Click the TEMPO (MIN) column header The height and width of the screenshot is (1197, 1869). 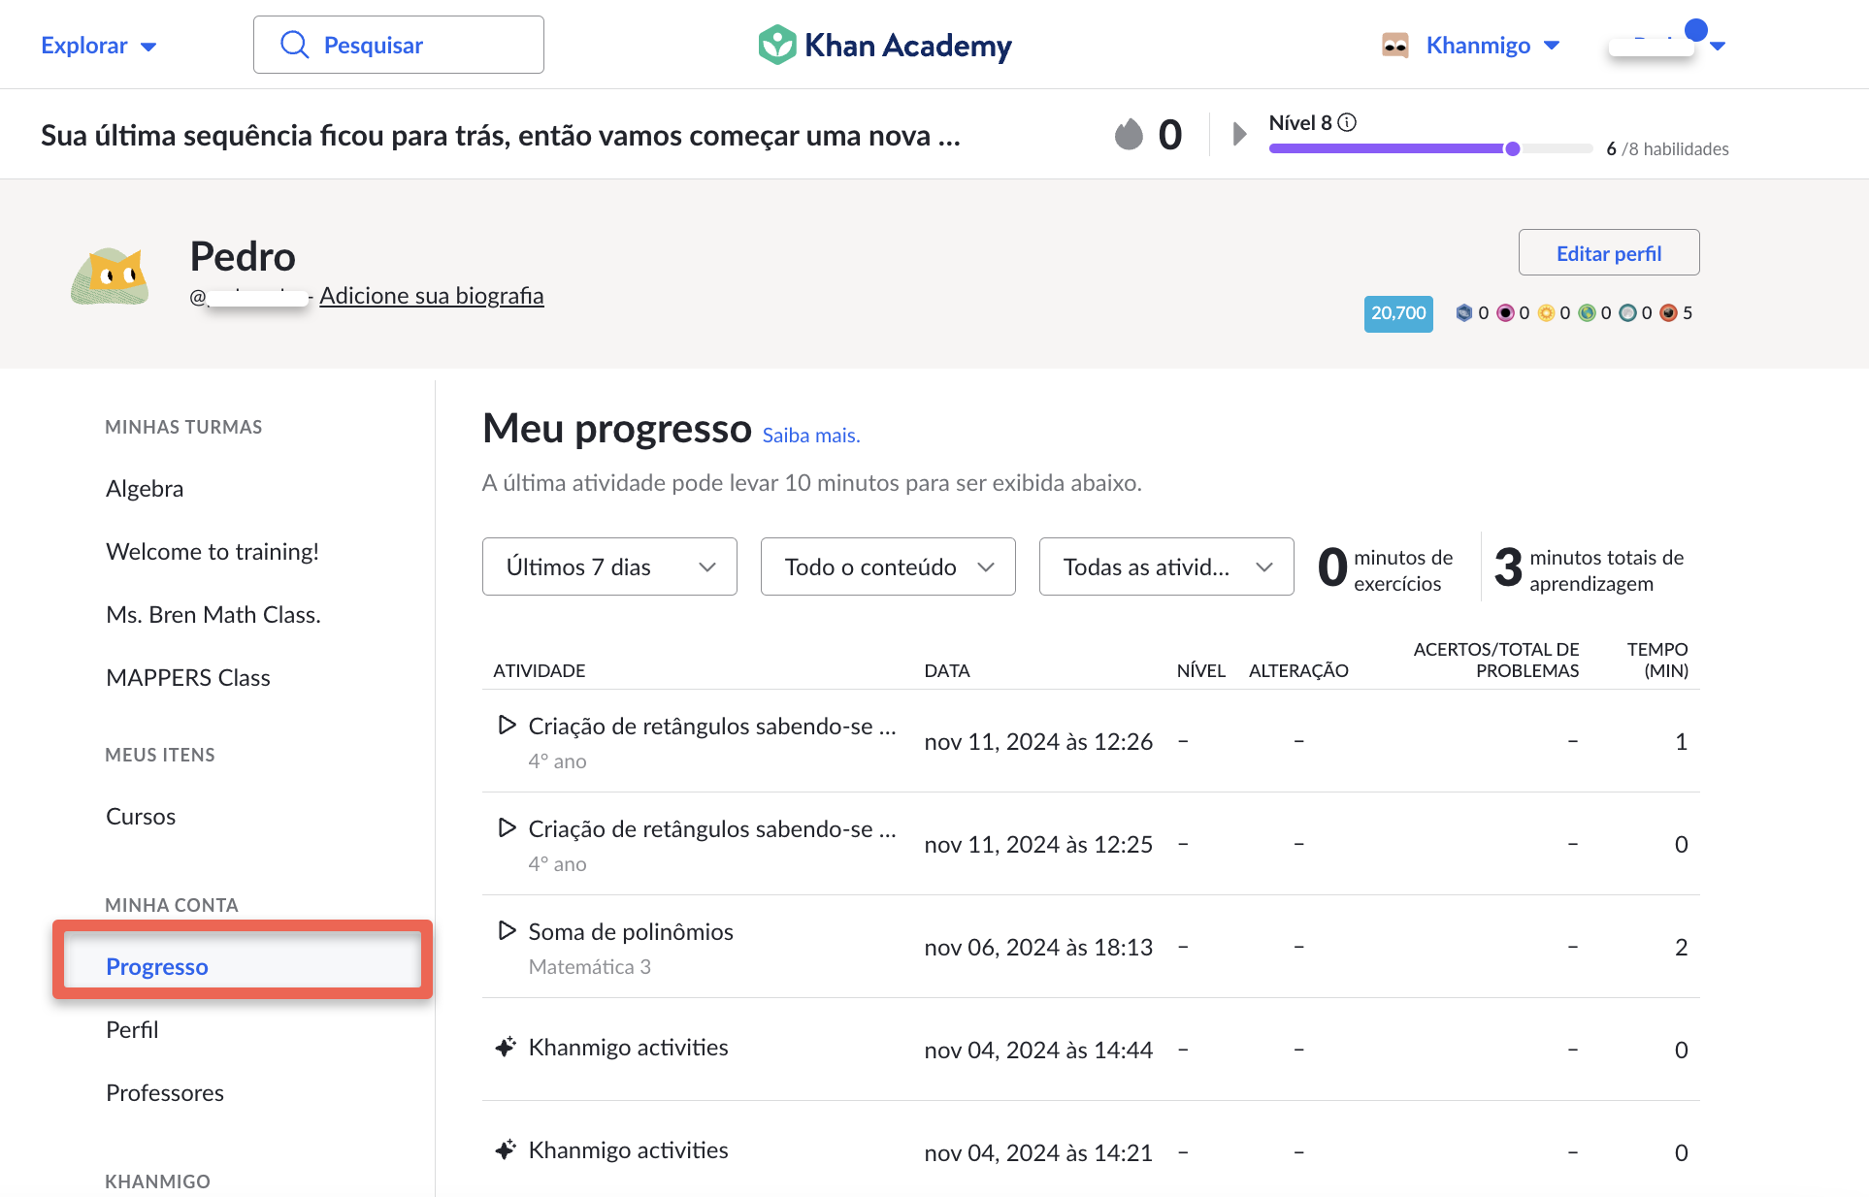pos(1657,660)
